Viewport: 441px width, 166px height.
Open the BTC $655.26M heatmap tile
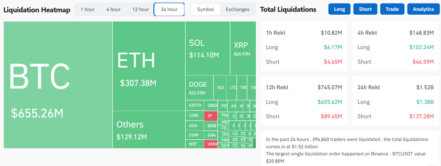58,85
